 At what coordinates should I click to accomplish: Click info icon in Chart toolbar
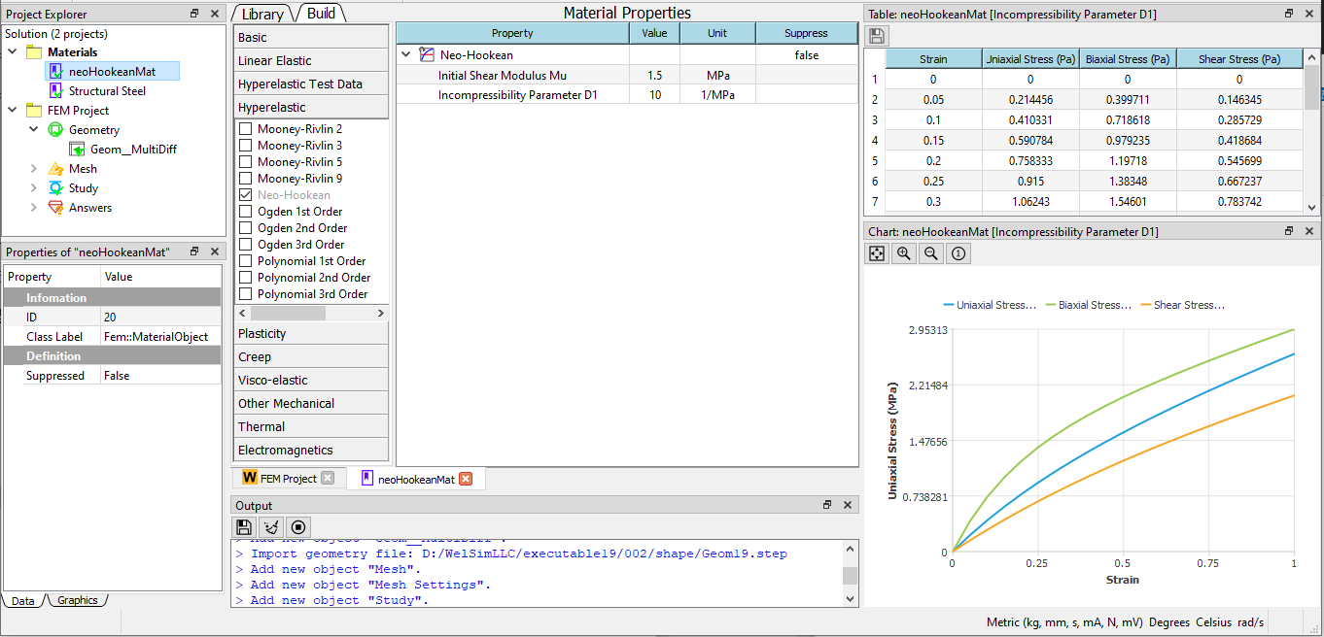(x=958, y=253)
